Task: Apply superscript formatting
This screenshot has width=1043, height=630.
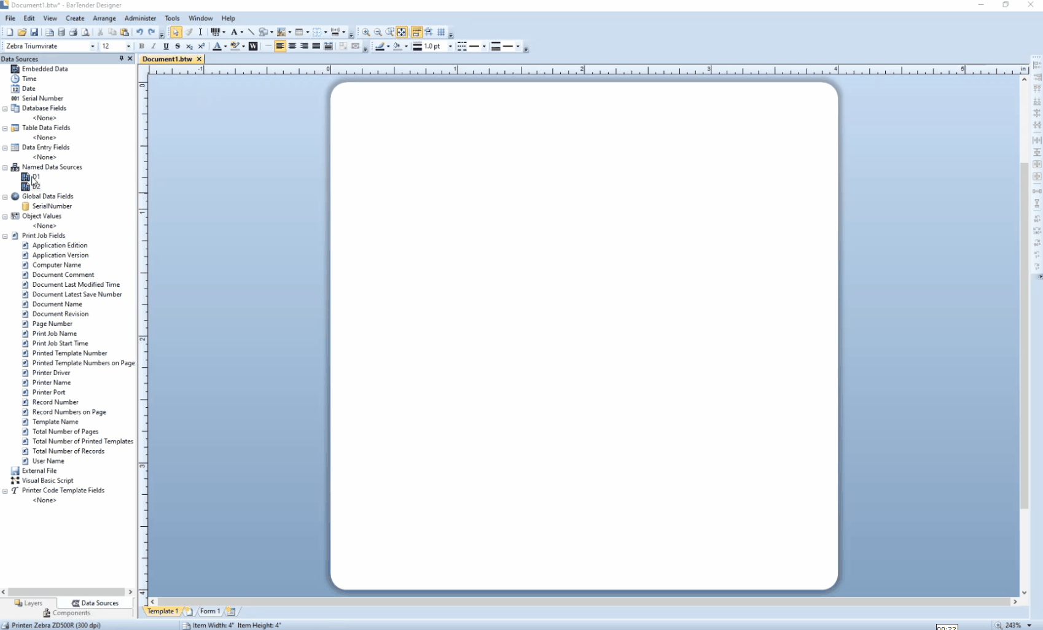Action: [x=201, y=46]
